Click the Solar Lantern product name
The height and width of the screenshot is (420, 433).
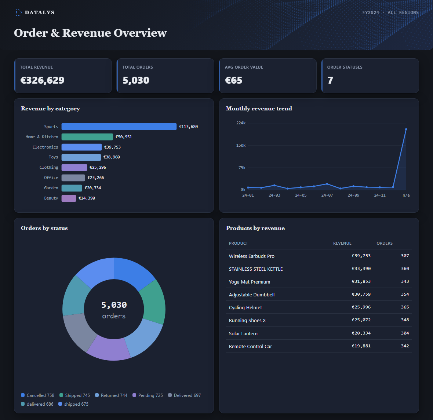(243, 333)
